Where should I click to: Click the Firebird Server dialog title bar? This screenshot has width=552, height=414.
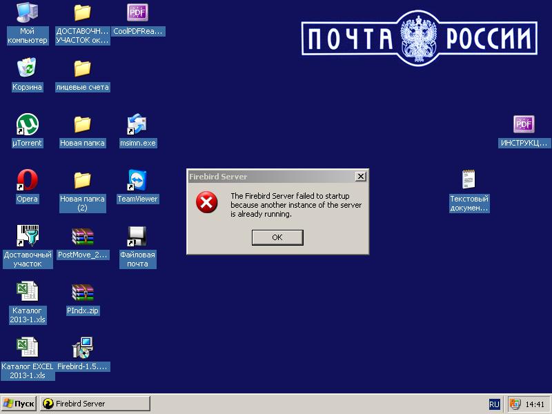click(271, 177)
